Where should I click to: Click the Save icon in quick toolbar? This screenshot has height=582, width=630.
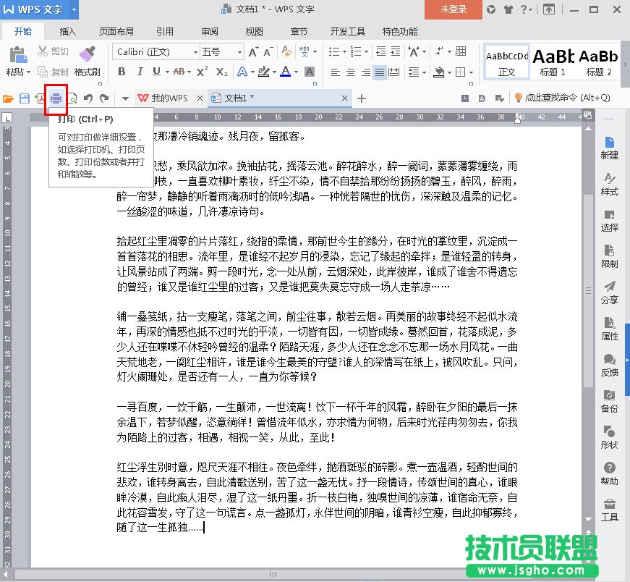click(24, 98)
